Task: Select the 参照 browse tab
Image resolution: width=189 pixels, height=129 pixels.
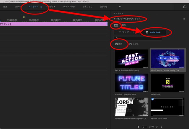Action: [116, 25]
